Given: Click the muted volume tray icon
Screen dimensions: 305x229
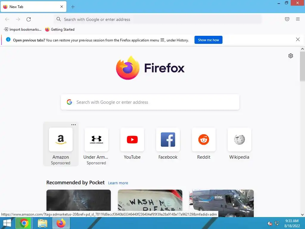Looking at the screenshot, I should coord(270,223).
